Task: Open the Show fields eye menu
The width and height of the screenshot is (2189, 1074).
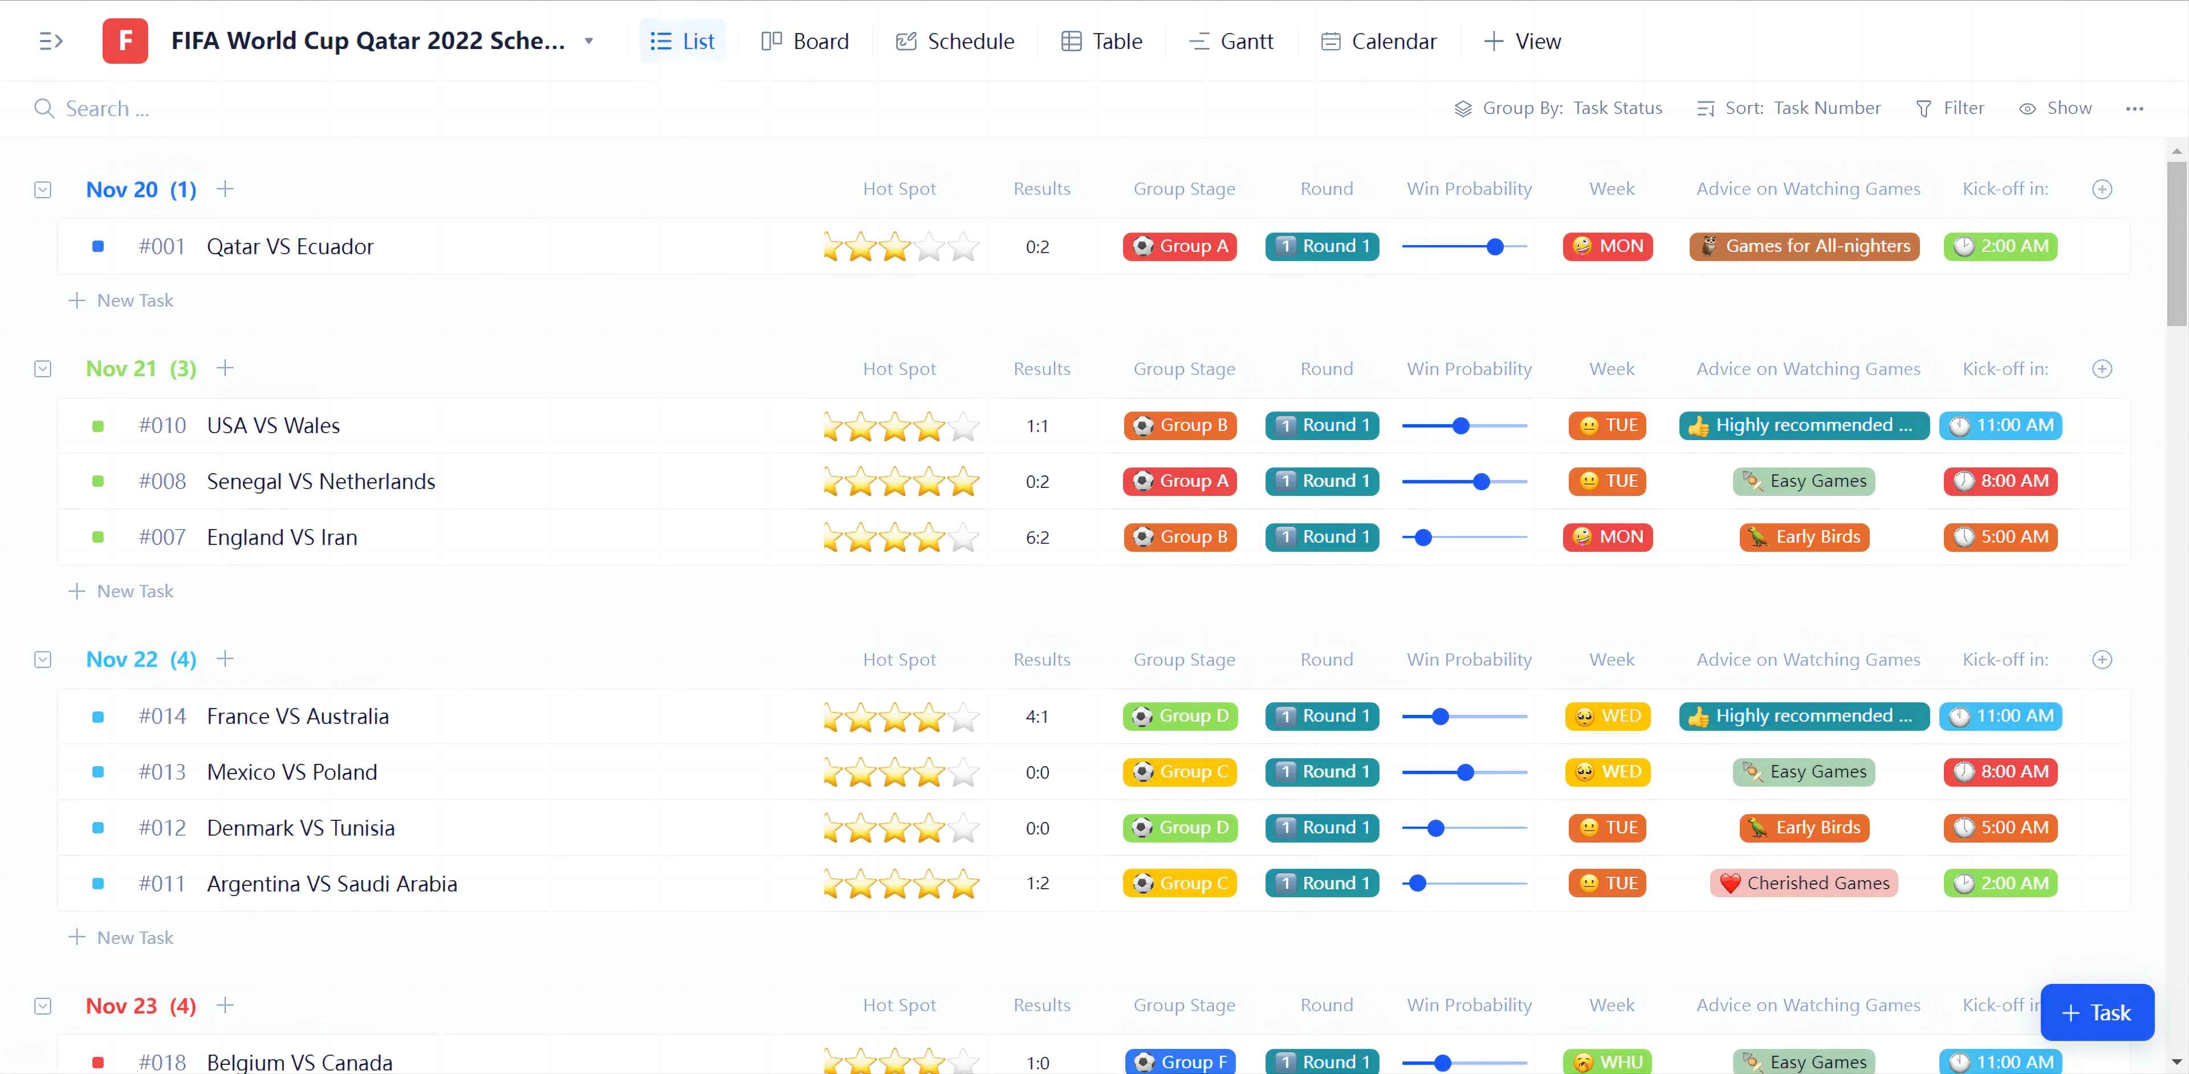Action: pyautogui.click(x=2054, y=108)
